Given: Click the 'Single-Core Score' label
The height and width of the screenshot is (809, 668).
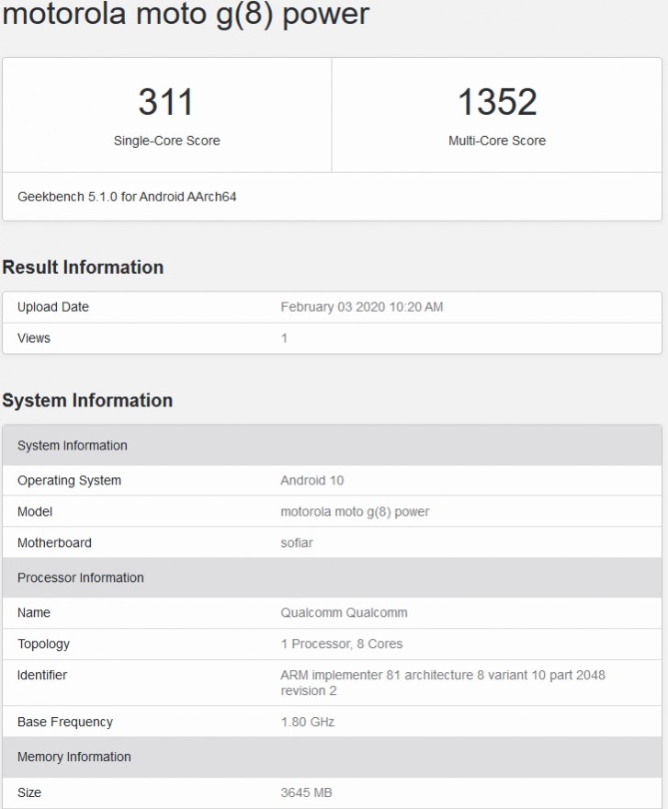Looking at the screenshot, I should tap(166, 141).
